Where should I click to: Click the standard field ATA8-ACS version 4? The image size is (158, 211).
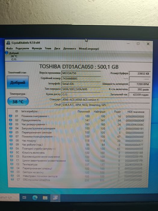point(106,100)
